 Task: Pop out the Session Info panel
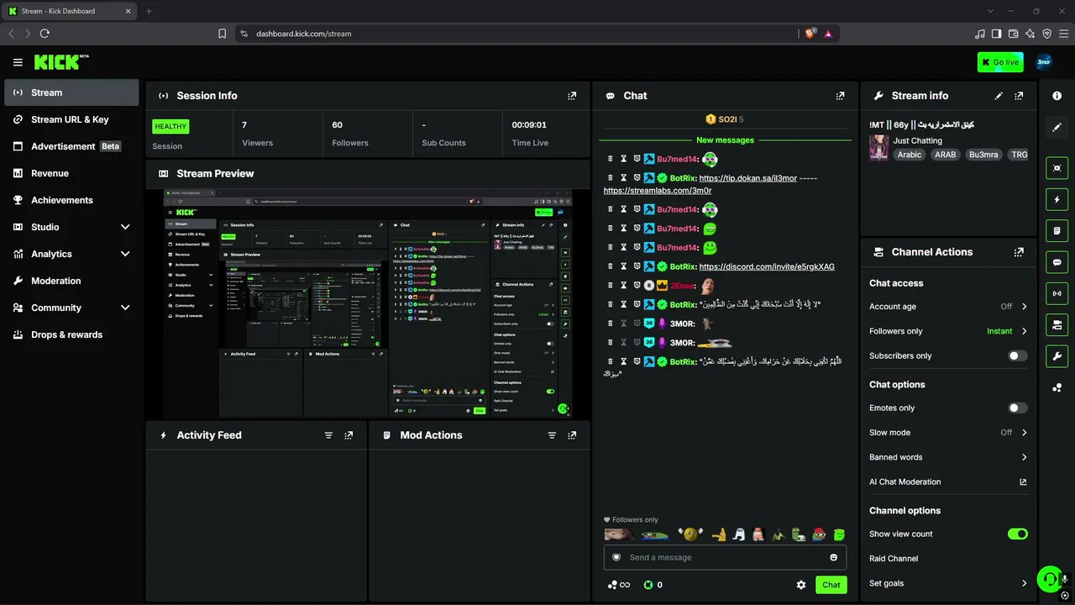(572, 96)
